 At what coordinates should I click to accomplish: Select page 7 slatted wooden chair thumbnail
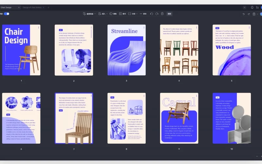[x=74, y=118]
